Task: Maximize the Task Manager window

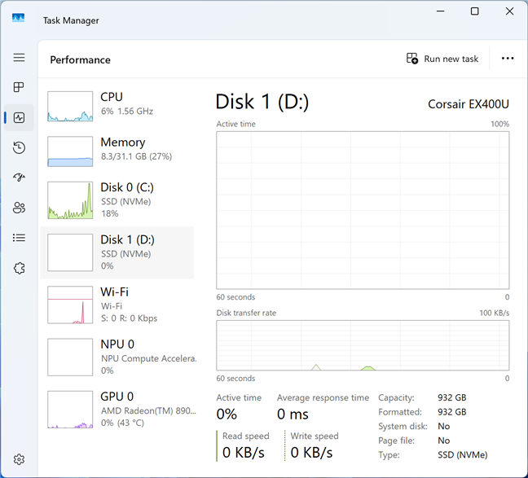Action: 474,11
